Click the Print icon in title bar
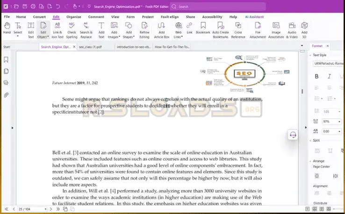The height and width of the screenshot is (214, 345). pyautogui.click(x=33, y=7)
